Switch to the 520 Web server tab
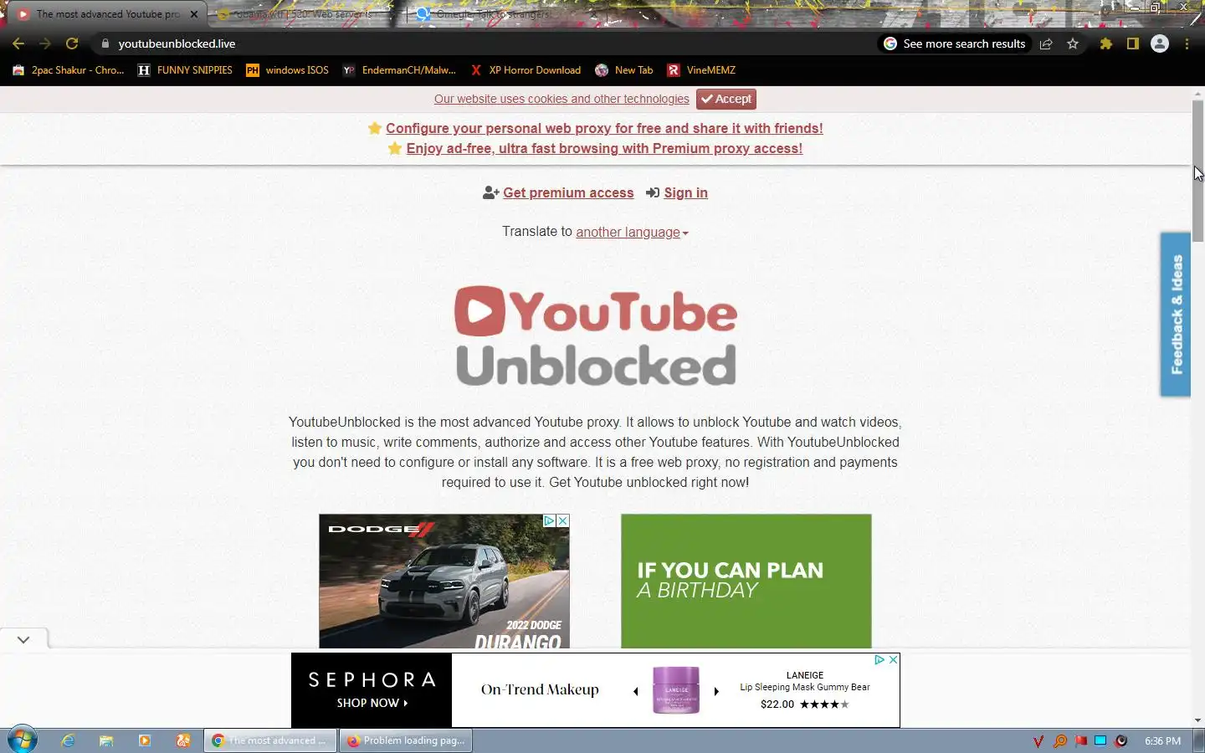This screenshot has width=1205, height=753. tap(305, 14)
